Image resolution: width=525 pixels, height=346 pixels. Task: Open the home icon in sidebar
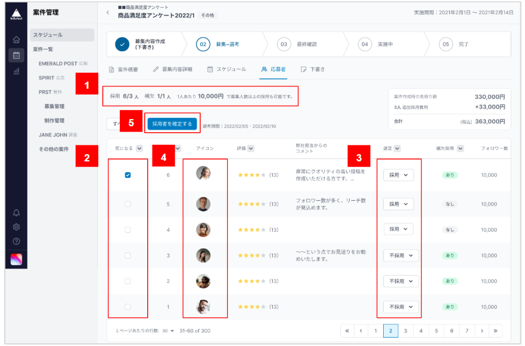click(x=16, y=40)
